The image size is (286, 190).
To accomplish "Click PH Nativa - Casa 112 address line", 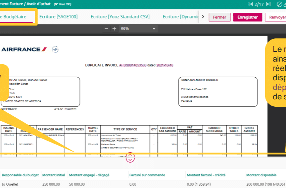I will 194,89.
